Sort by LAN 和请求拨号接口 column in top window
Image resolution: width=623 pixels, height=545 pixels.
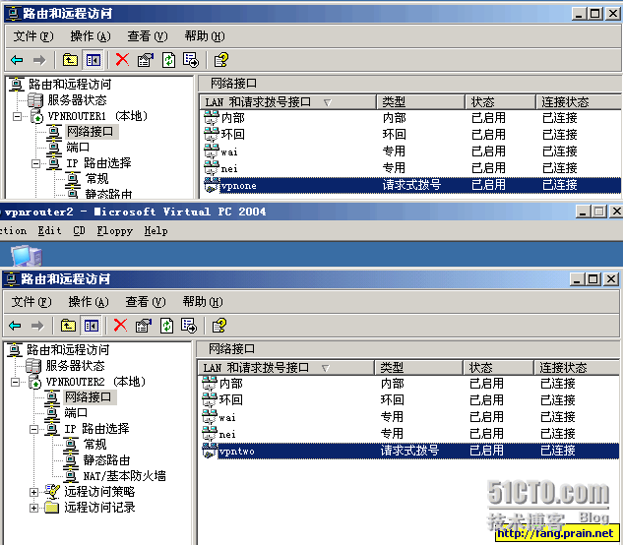pos(288,102)
